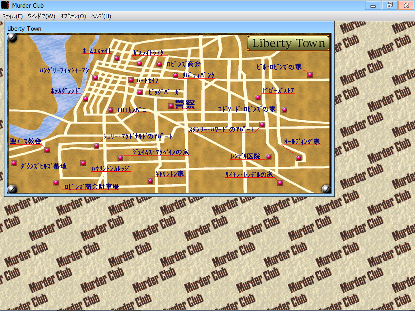The width and height of the screenshot is (415, 311).
Task: Click the ロビンズ商会 location pin
Action: (x=159, y=64)
